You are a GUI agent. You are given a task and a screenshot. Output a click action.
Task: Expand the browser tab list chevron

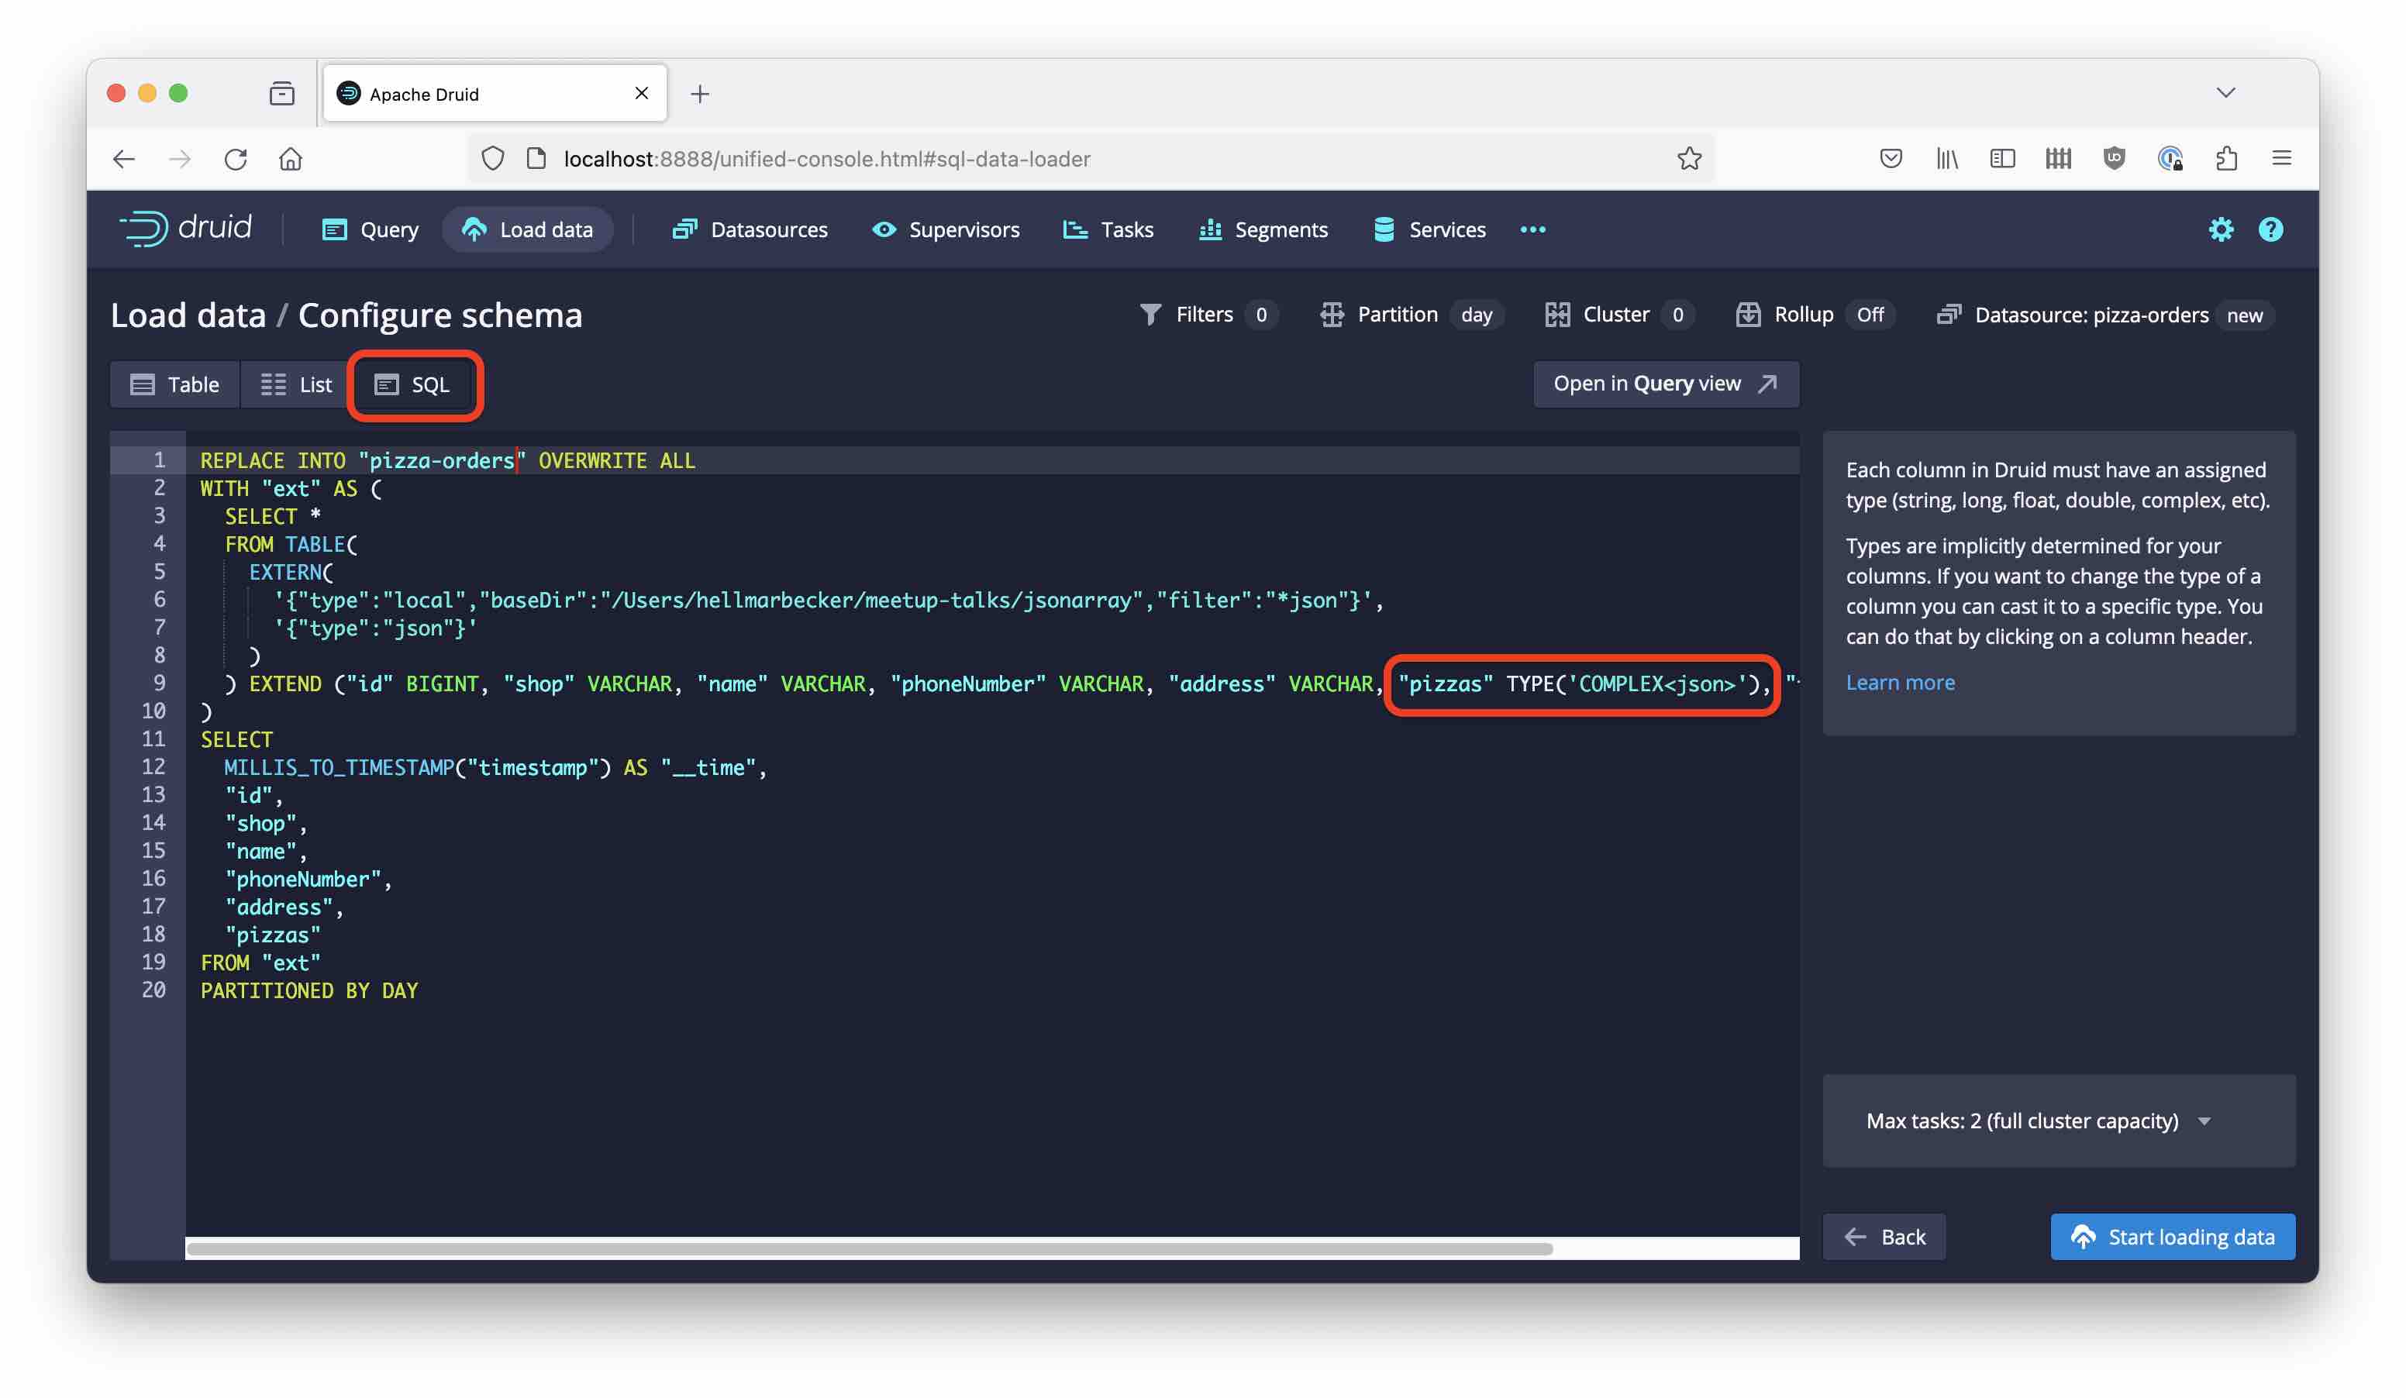[x=2225, y=92]
